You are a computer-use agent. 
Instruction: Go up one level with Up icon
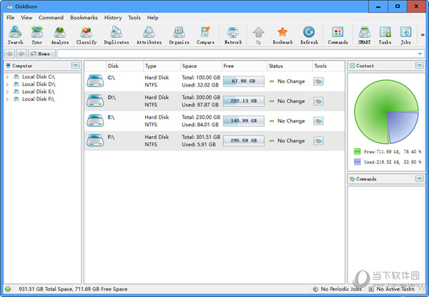coord(258,35)
